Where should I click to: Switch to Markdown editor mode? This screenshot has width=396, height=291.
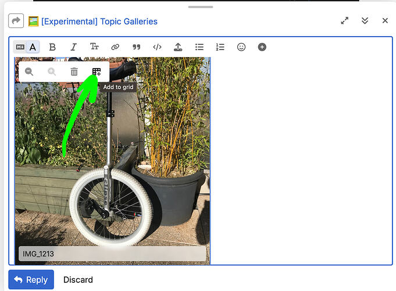20,47
